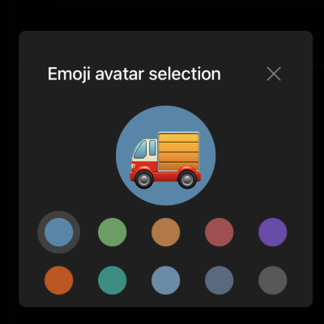This screenshot has height=324, width=324.
Task: Click the "Emoji avatar selection" title text
Action: [x=134, y=74]
